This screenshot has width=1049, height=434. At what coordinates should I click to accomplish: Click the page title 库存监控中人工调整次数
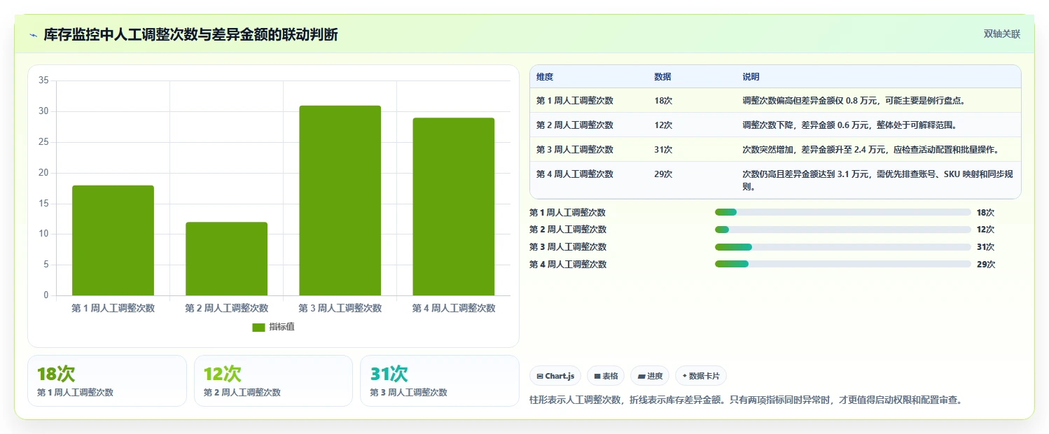pyautogui.click(x=190, y=35)
